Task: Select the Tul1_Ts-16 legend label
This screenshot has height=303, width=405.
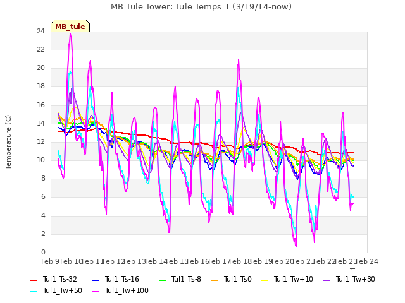Action: [122, 279]
